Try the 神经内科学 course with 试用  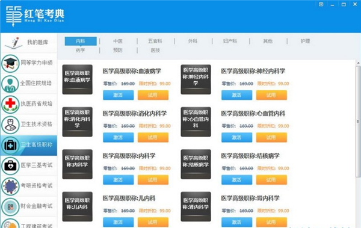tap(271, 95)
